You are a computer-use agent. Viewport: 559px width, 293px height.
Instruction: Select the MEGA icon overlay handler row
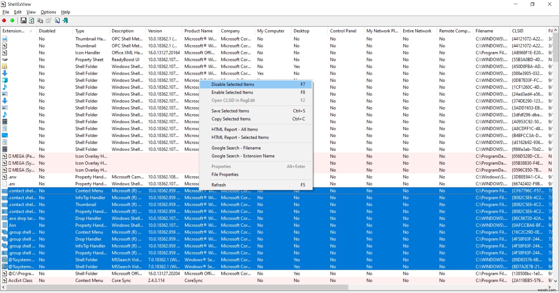pos(20,156)
